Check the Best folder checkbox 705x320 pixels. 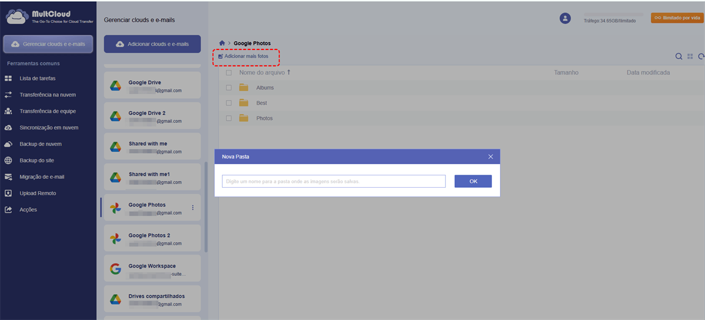229,103
